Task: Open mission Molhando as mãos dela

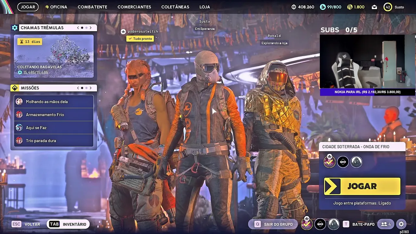Action: click(x=54, y=101)
